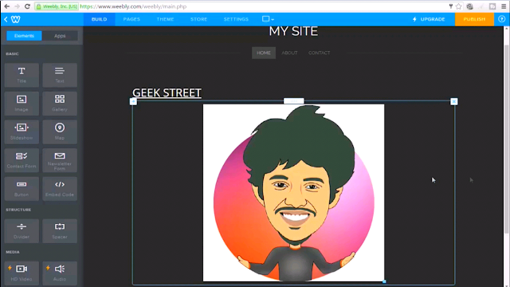This screenshot has width=510, height=287.
Task: Open the Theme tab
Action: click(x=165, y=19)
